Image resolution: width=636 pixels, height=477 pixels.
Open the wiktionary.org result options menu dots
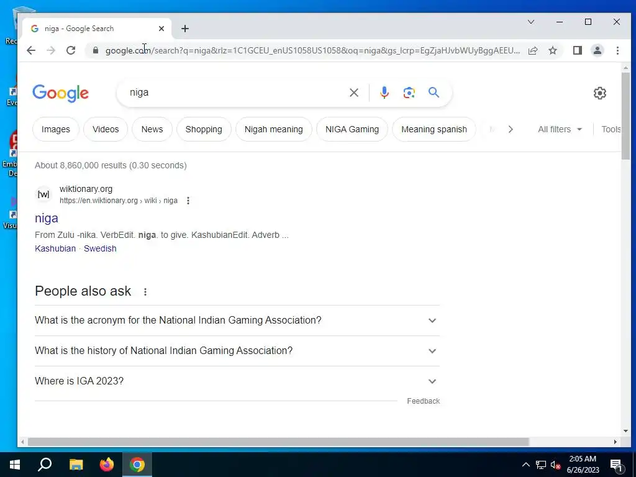[x=188, y=201]
